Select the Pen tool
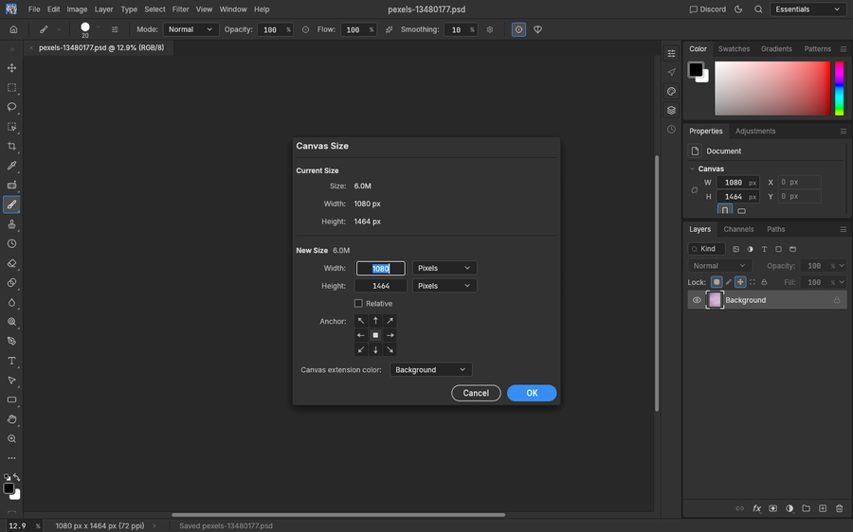Image resolution: width=853 pixels, height=532 pixels. click(x=11, y=342)
